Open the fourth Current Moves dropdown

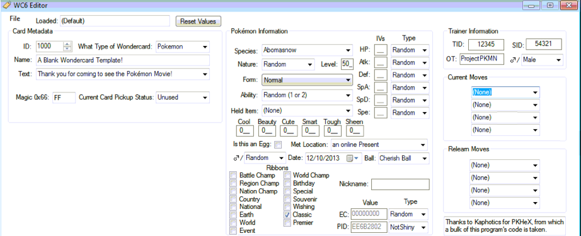point(505,130)
